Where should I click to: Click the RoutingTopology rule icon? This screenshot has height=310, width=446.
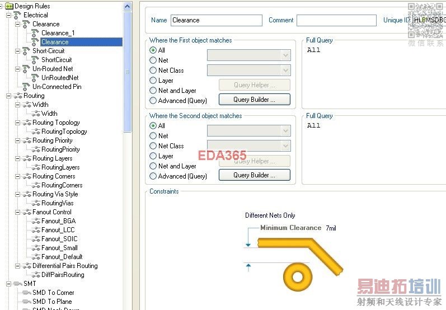pyautogui.click(x=36, y=131)
